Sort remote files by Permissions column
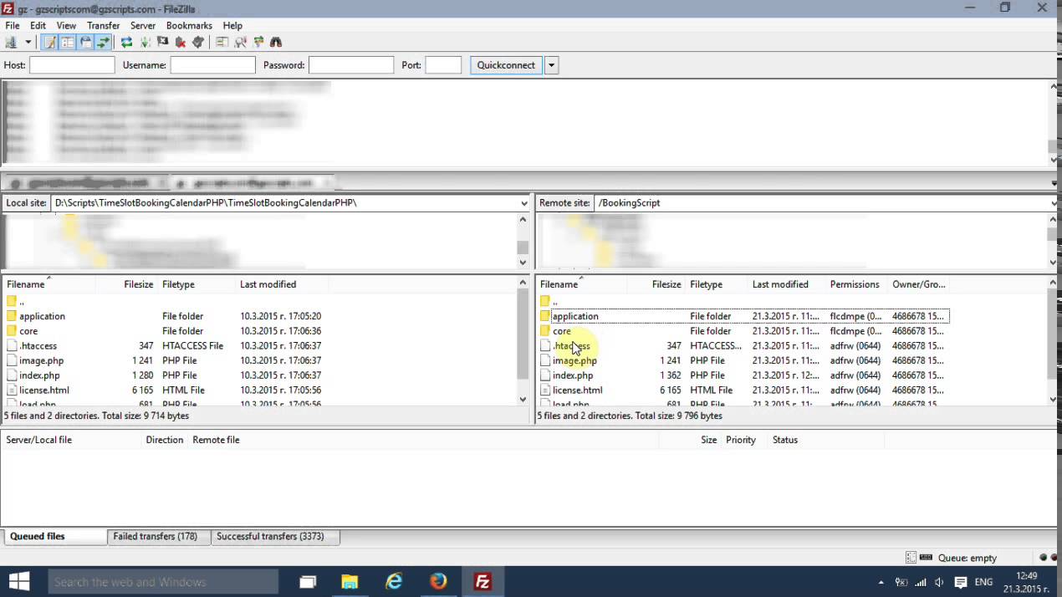Viewport: 1062px width, 597px height. pyautogui.click(x=855, y=284)
